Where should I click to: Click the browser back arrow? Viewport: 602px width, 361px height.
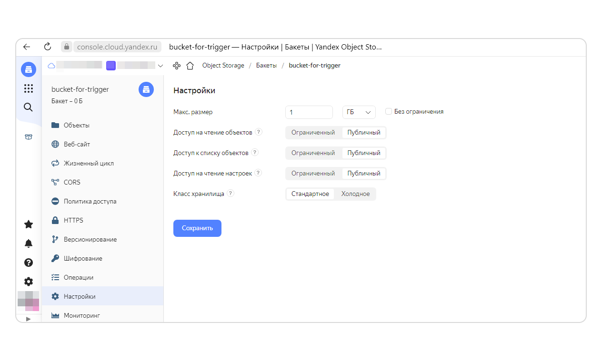pos(27,47)
